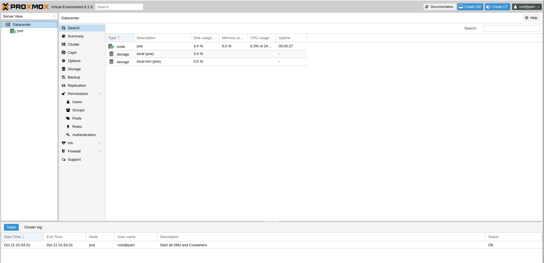The width and height of the screenshot is (544, 263).
Task: Click the Memory usage column header
Action: [x=233, y=38]
